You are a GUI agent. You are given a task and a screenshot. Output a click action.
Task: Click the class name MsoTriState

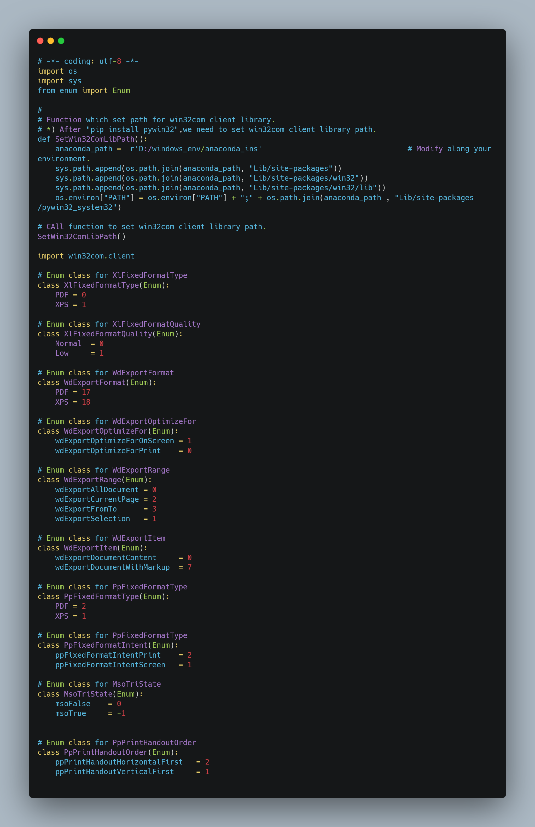point(88,694)
